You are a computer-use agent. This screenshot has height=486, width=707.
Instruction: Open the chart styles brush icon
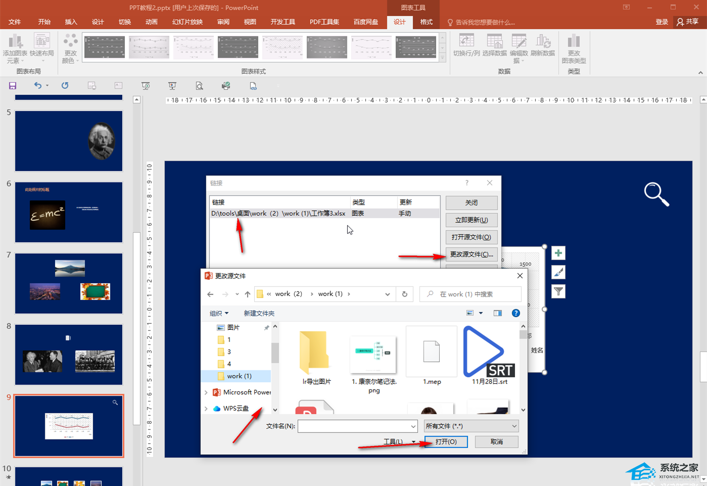click(558, 272)
